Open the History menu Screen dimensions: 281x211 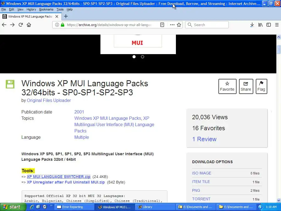31,9
